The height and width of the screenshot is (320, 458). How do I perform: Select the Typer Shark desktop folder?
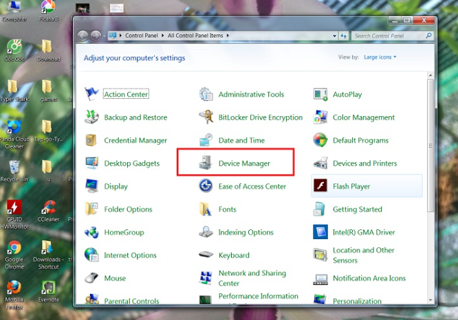[14, 91]
